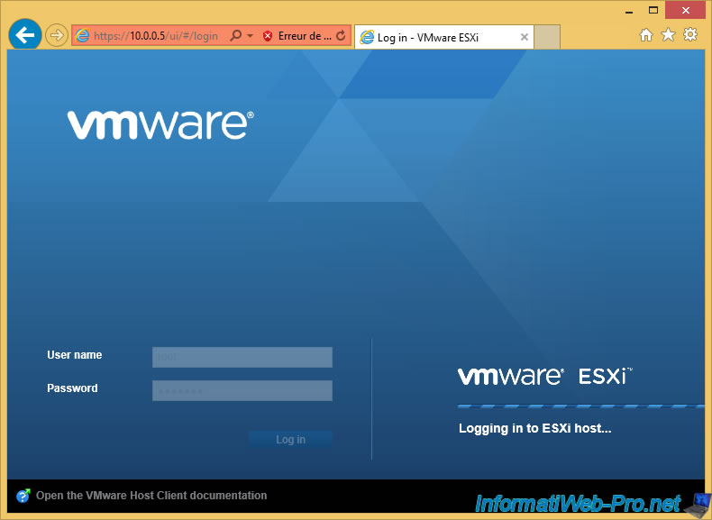Open Favorites with the star icon

coord(668,34)
